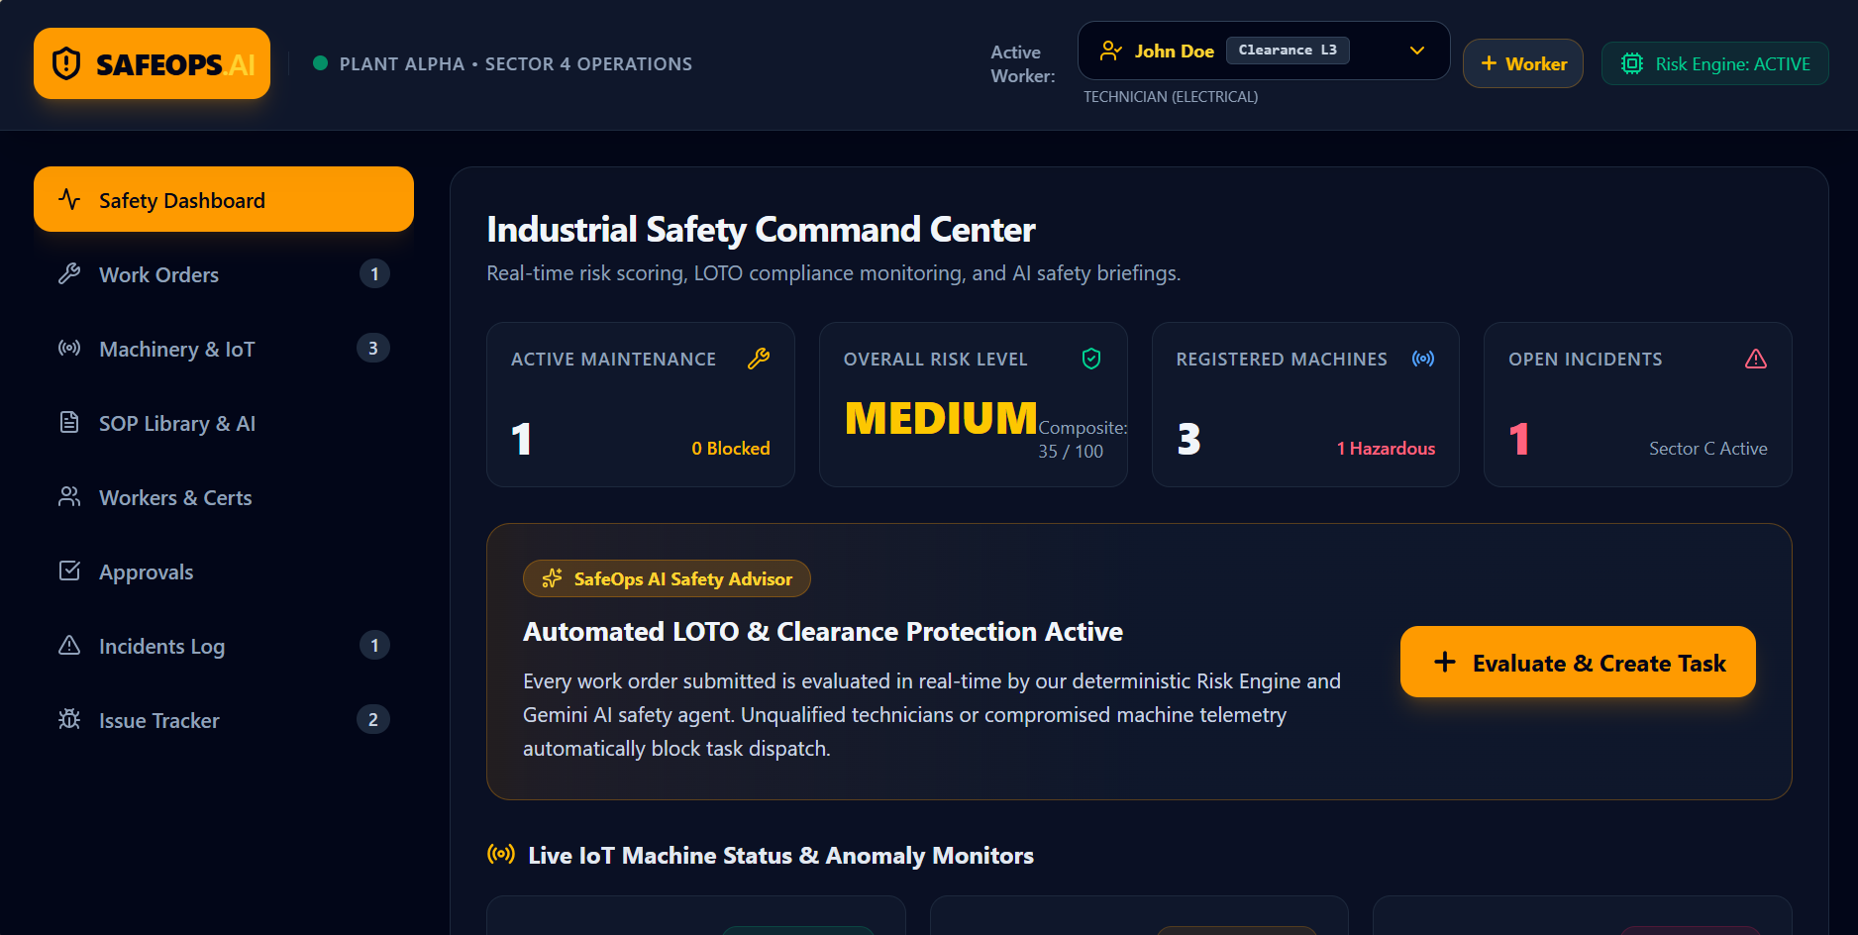Click the '0 Blocked' label

731,448
